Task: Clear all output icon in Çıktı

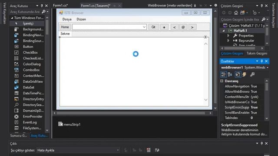Action: click(x=149, y=150)
